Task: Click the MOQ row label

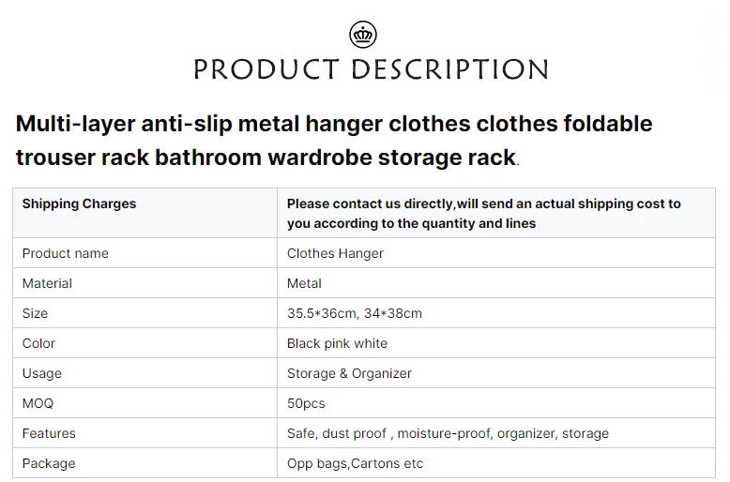Action: pos(38,403)
